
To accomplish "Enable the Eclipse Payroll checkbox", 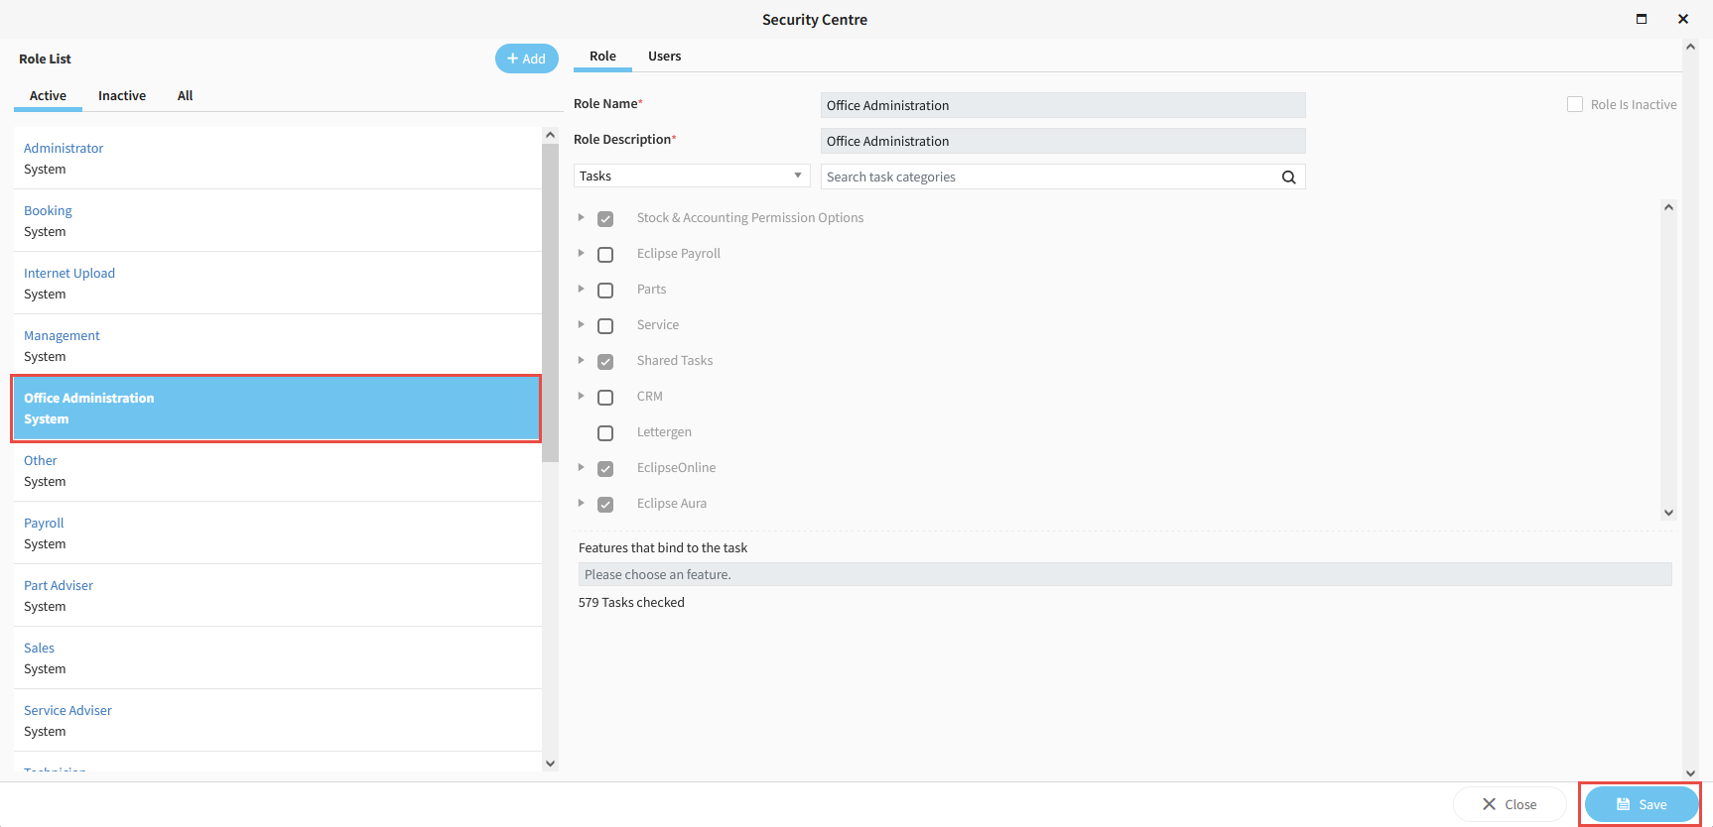I will click(605, 255).
